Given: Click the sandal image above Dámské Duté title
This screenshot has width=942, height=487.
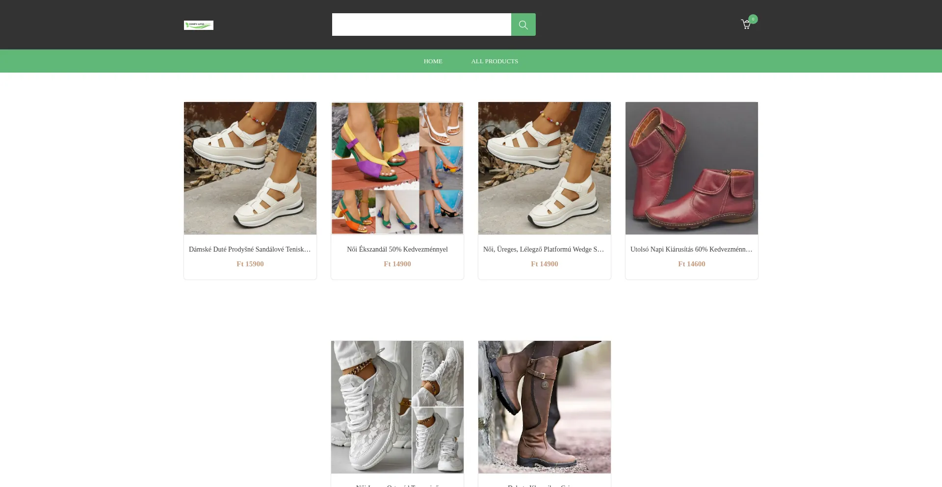Looking at the screenshot, I should (250, 168).
